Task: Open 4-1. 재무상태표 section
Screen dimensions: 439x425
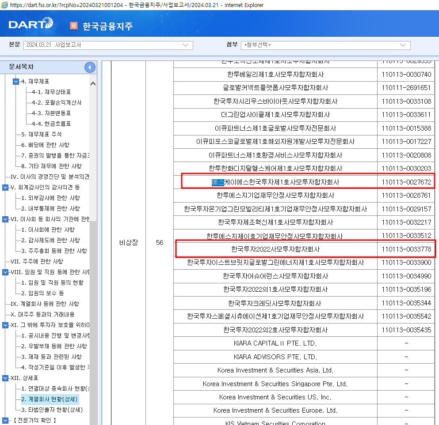Action: 51,92
